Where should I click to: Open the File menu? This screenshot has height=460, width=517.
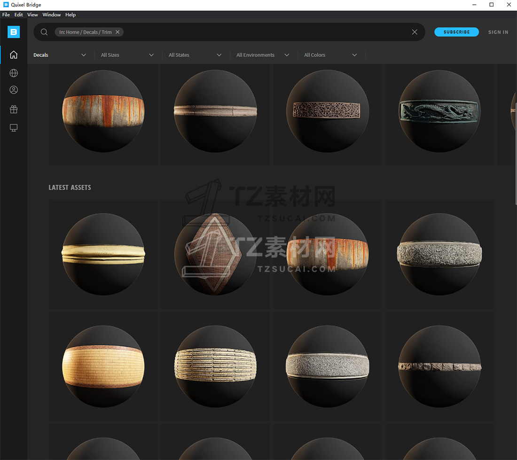coord(6,15)
